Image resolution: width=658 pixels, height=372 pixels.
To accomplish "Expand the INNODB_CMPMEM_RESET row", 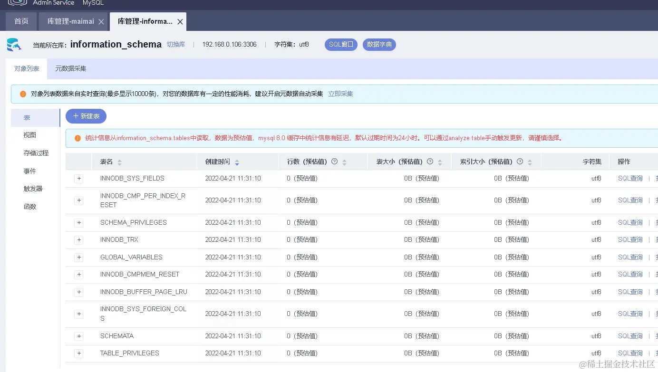I will (79, 275).
